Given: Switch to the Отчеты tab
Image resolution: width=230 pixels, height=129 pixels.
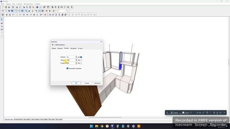Looking at the screenshot, I should pos(80,48).
